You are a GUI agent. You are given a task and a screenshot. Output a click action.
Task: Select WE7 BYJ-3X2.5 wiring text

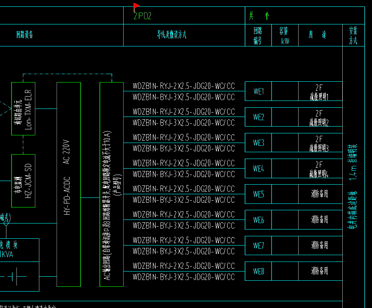click(x=184, y=251)
